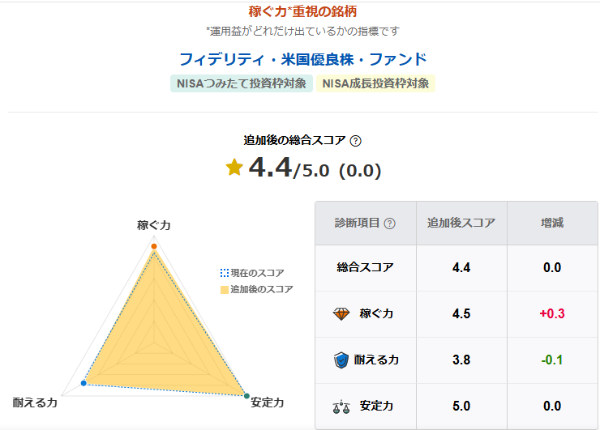Click the orange dot at radar chart top

pyautogui.click(x=153, y=245)
